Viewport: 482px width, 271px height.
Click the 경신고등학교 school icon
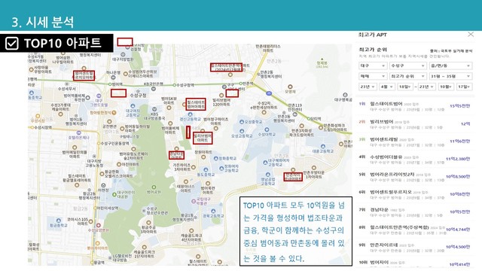tap(190, 114)
